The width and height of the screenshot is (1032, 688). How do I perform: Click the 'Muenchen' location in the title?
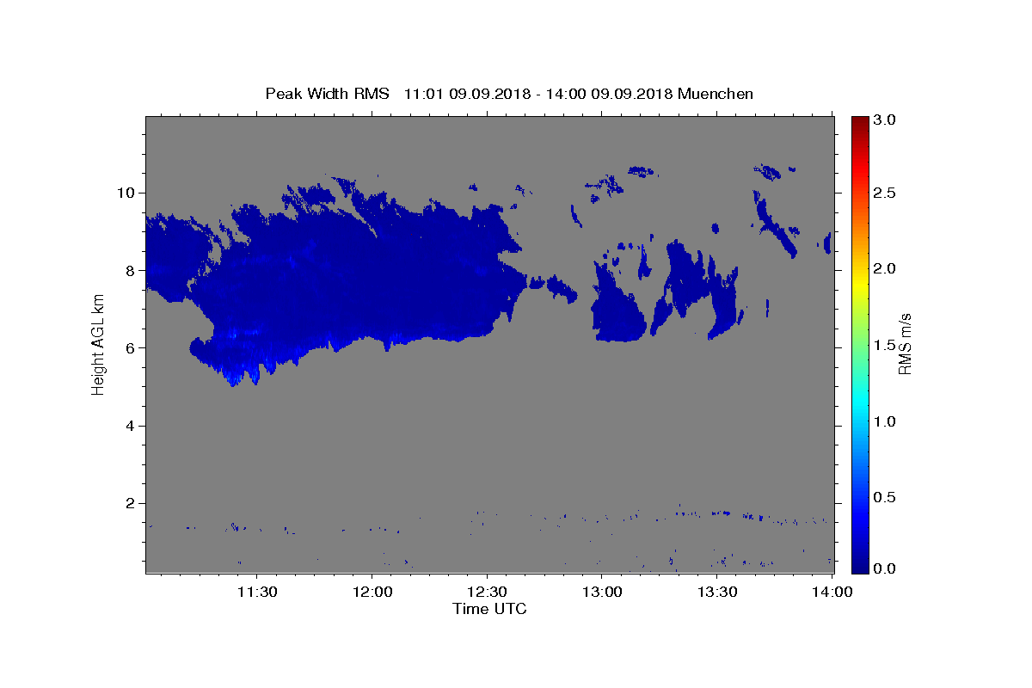coord(716,94)
